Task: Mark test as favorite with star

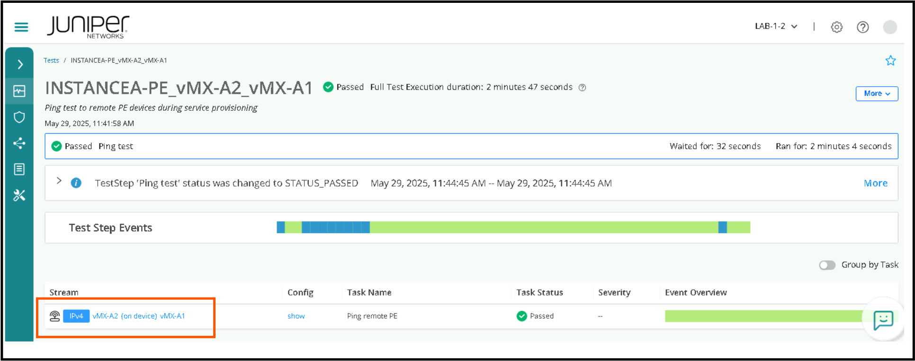Action: (890, 61)
